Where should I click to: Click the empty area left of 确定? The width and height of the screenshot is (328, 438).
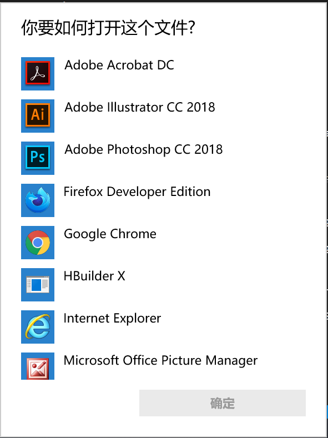(70, 403)
